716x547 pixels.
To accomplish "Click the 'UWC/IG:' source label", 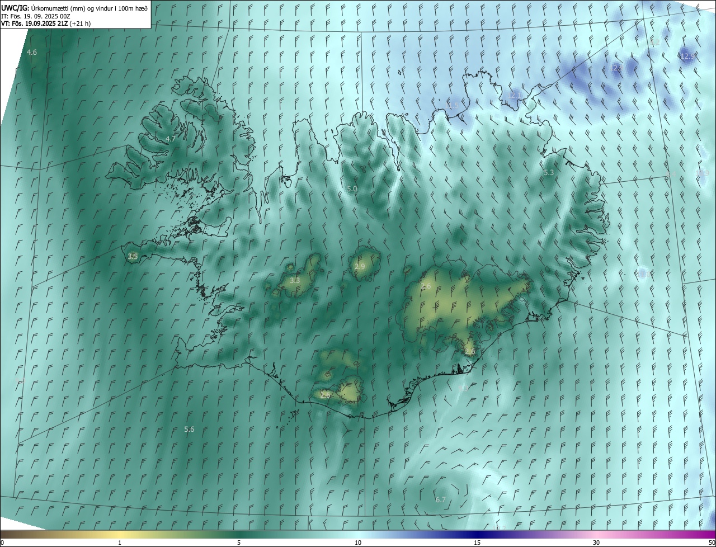I will 15,8.
